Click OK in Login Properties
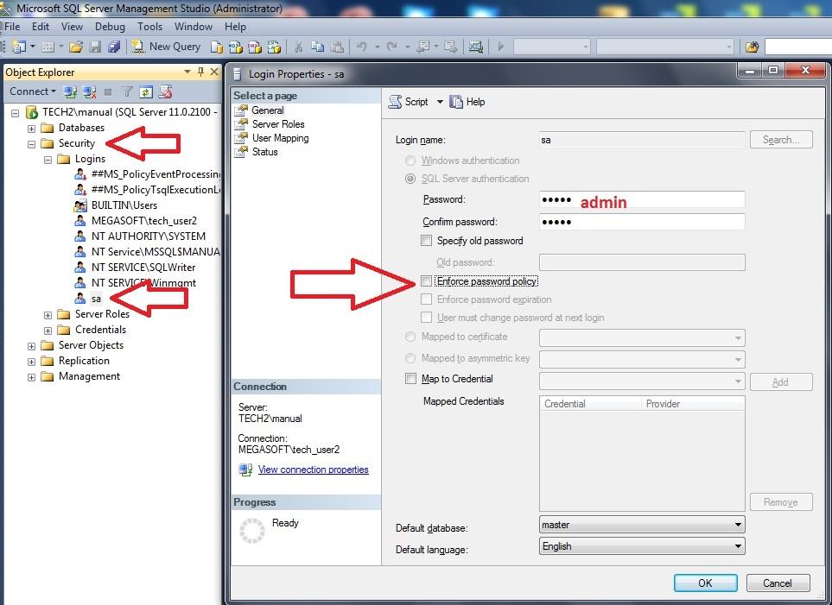The height and width of the screenshot is (605, 832). (705, 583)
